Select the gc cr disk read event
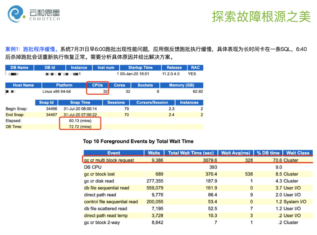 pyautogui.click(x=99, y=181)
